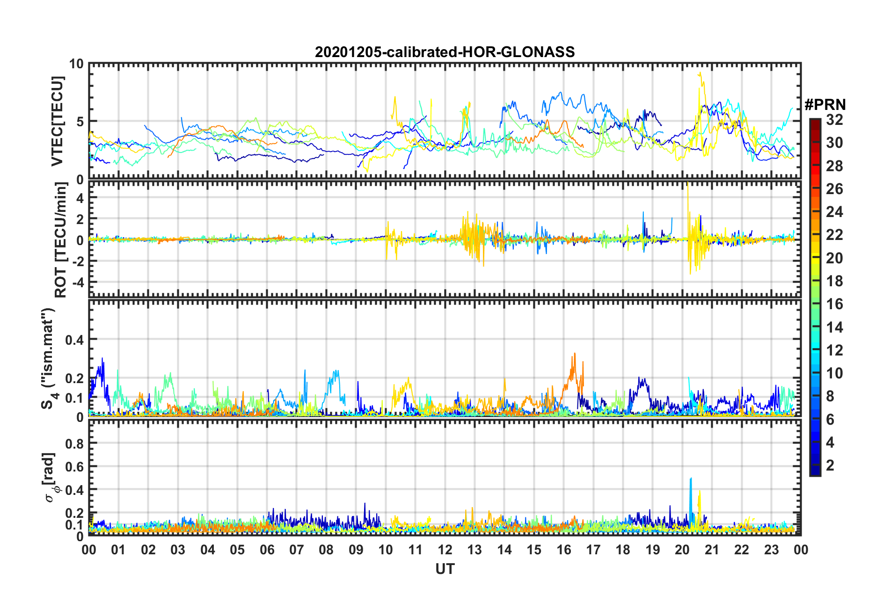Click the "0.4" tick on the S4 axis

[75, 340]
